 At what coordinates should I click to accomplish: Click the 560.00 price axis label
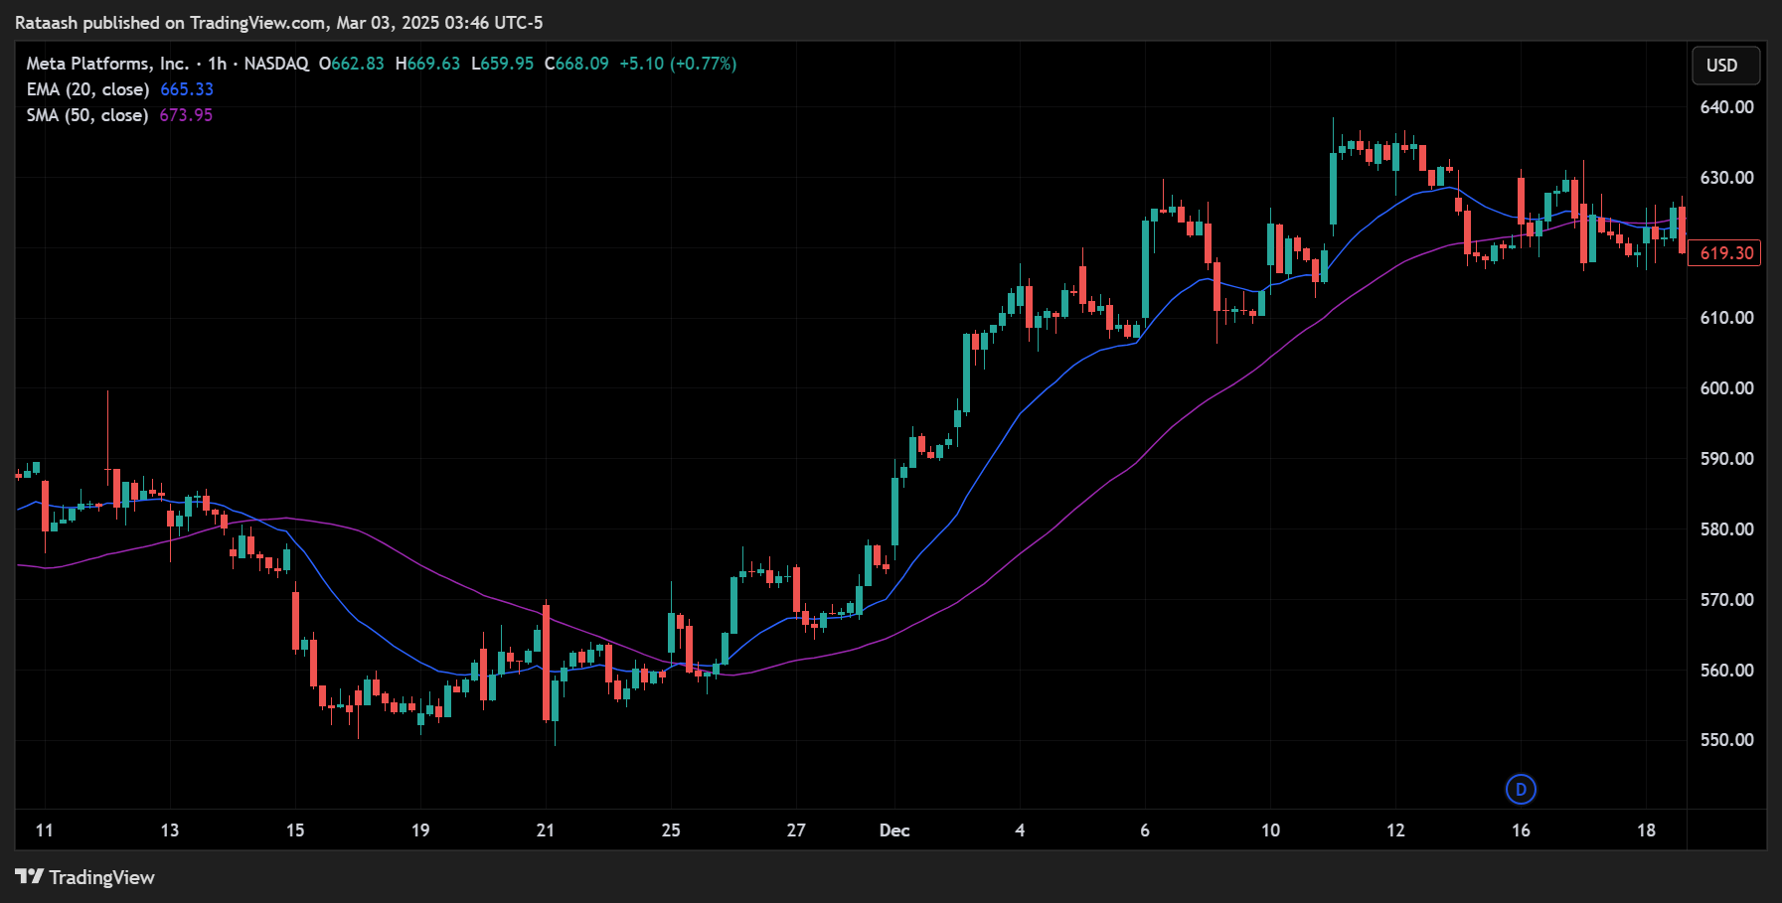[x=1726, y=671]
